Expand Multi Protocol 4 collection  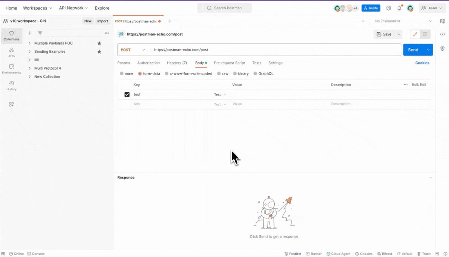(x=30, y=68)
